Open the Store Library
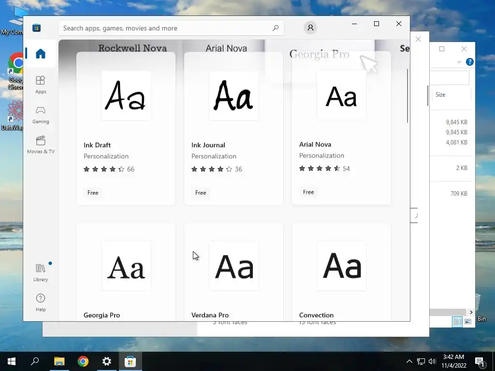The image size is (495, 371). tap(41, 272)
